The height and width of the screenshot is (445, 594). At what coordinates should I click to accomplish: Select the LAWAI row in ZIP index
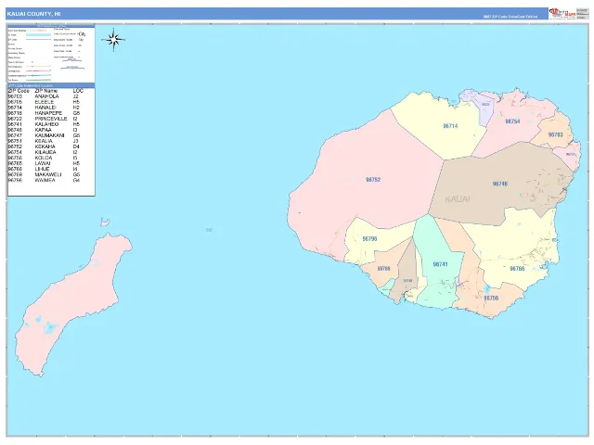(45, 163)
